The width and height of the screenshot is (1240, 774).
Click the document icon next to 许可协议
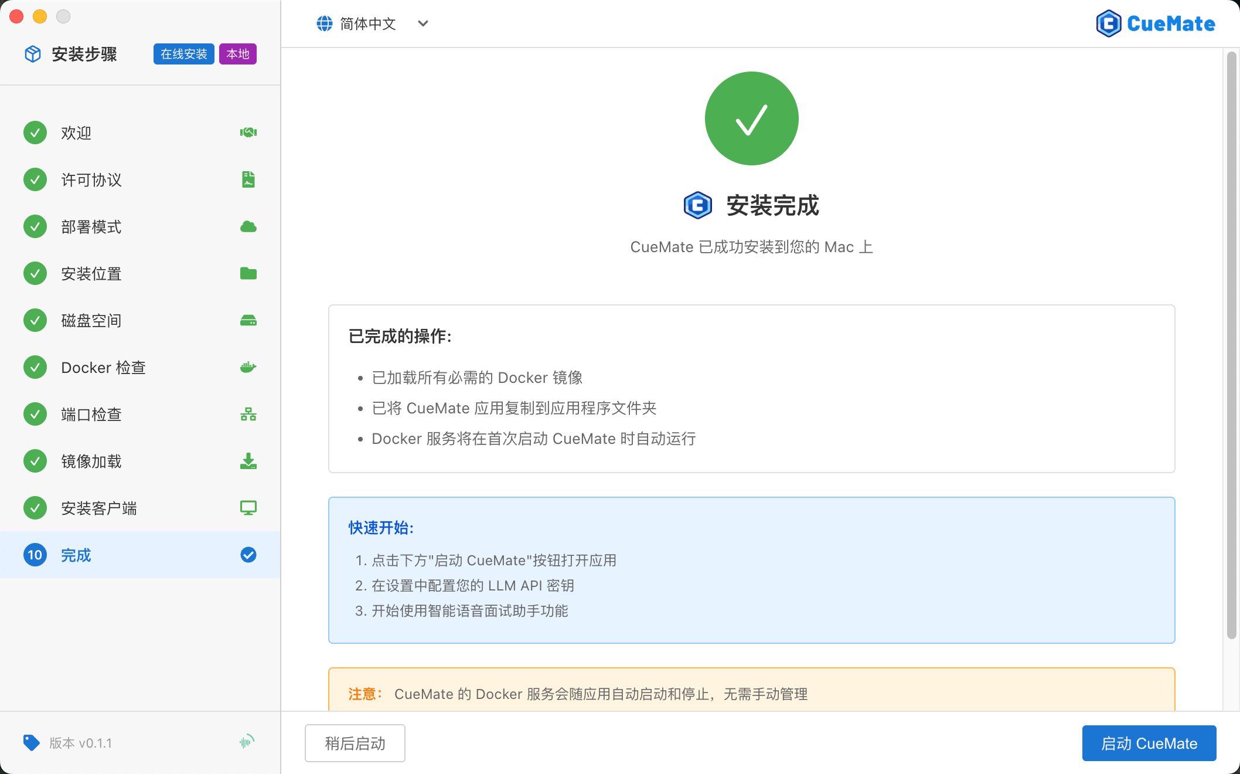click(248, 179)
